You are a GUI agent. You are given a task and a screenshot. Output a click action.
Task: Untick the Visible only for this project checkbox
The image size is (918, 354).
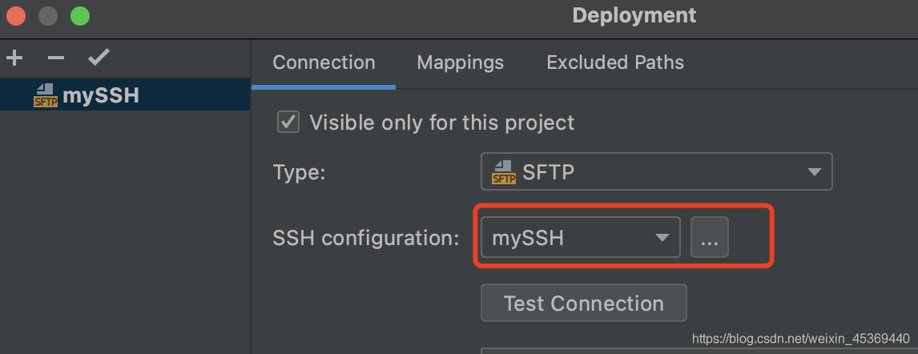(288, 123)
